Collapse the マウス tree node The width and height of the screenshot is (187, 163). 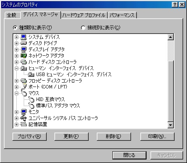tap(16, 93)
